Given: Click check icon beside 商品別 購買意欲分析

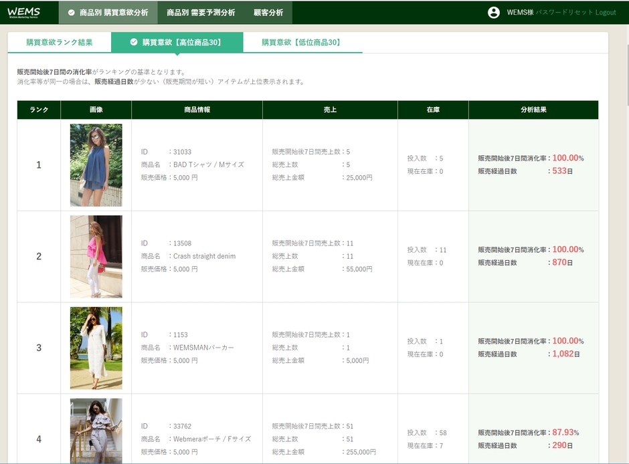Looking at the screenshot, I should (71, 13).
